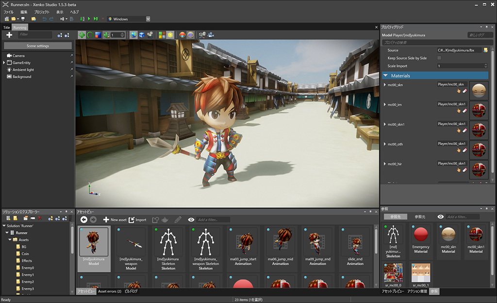This screenshot has height=303, width=497.
Task: Expand the mc00_oth material row
Action: (385, 144)
